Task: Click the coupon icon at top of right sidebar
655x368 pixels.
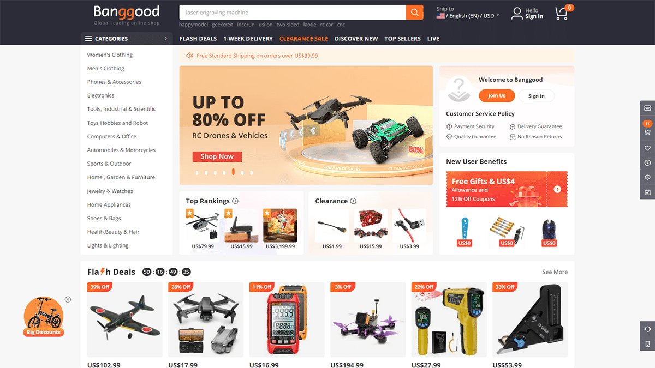Action: click(648, 108)
